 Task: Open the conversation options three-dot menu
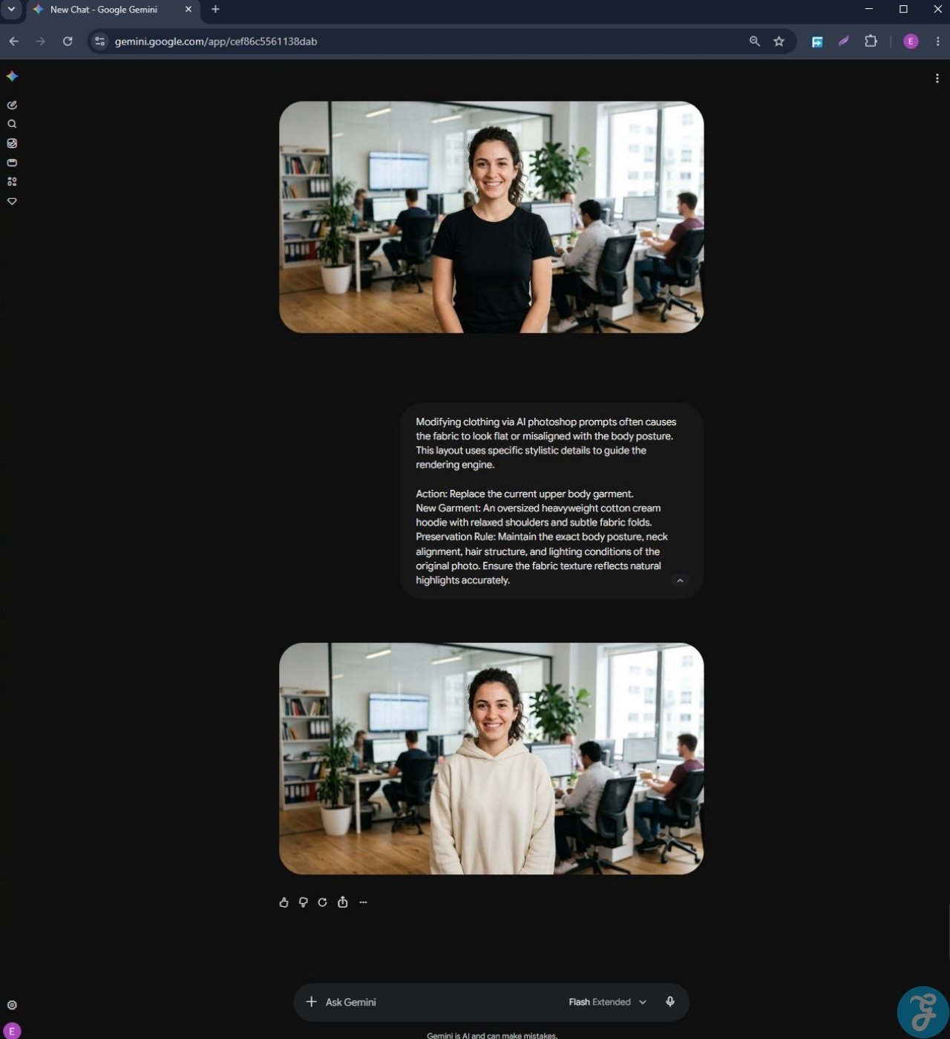(x=937, y=79)
